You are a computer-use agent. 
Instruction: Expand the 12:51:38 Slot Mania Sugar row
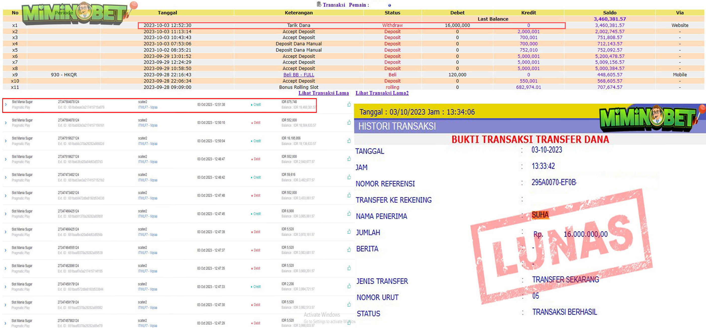6,104
